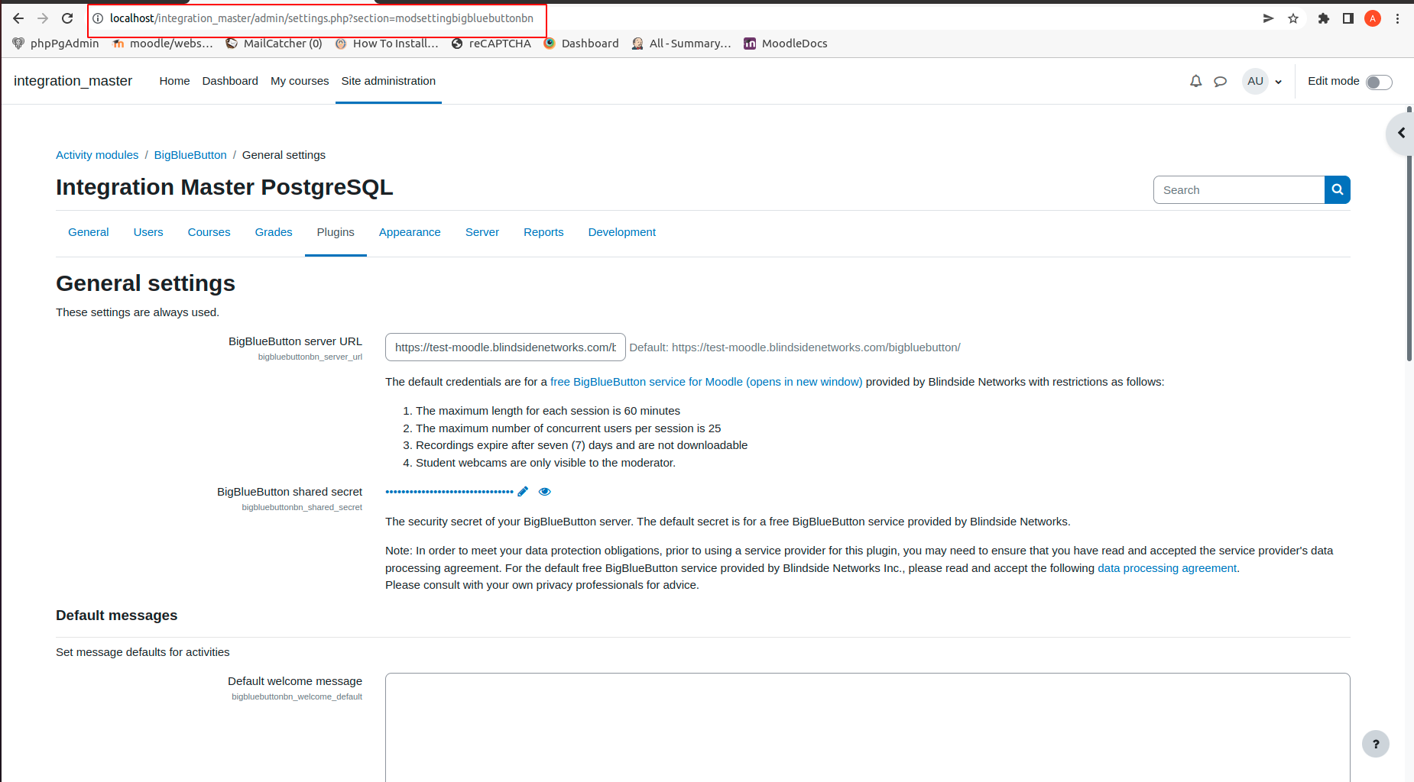Open MoodleDocs bookmark
Screen dimensions: 1414x782
click(786, 44)
